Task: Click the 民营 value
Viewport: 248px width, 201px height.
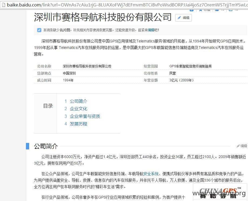Action: pyautogui.click(x=172, y=73)
